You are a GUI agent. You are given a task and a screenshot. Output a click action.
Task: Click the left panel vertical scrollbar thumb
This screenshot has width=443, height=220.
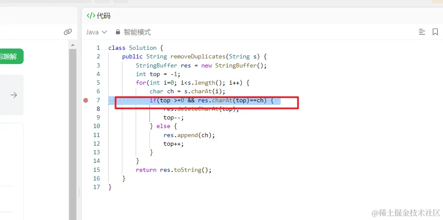tap(73, 134)
